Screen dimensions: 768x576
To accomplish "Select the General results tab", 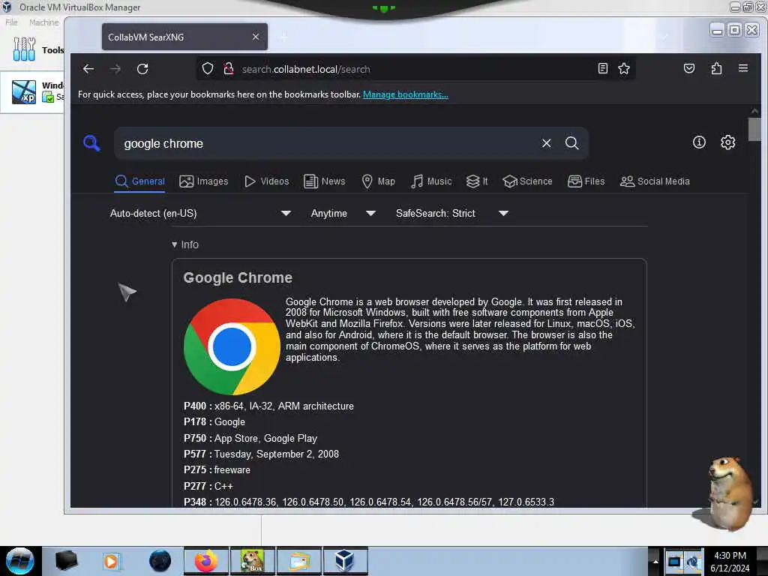I will click(140, 181).
